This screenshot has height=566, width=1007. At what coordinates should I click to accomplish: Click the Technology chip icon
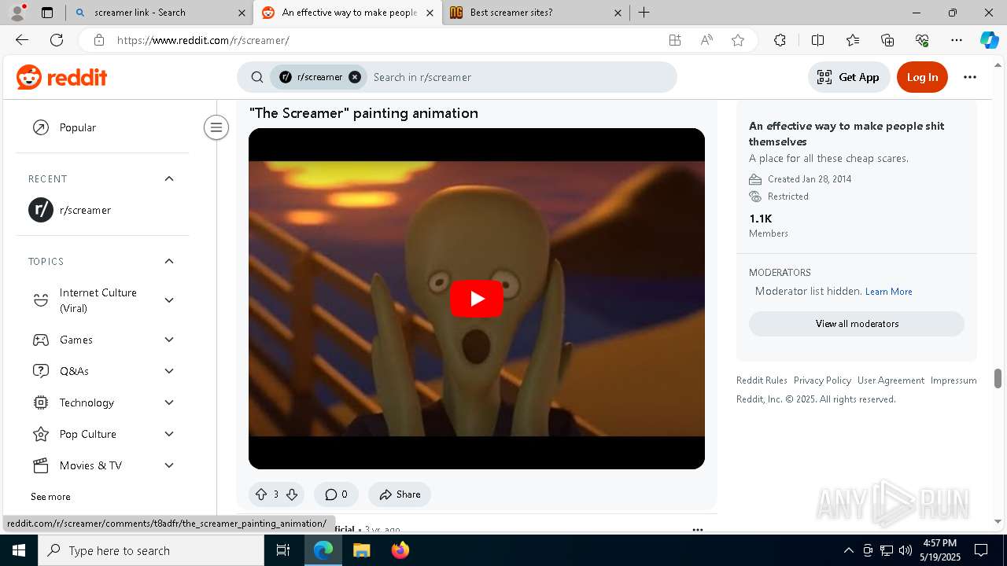point(41,402)
